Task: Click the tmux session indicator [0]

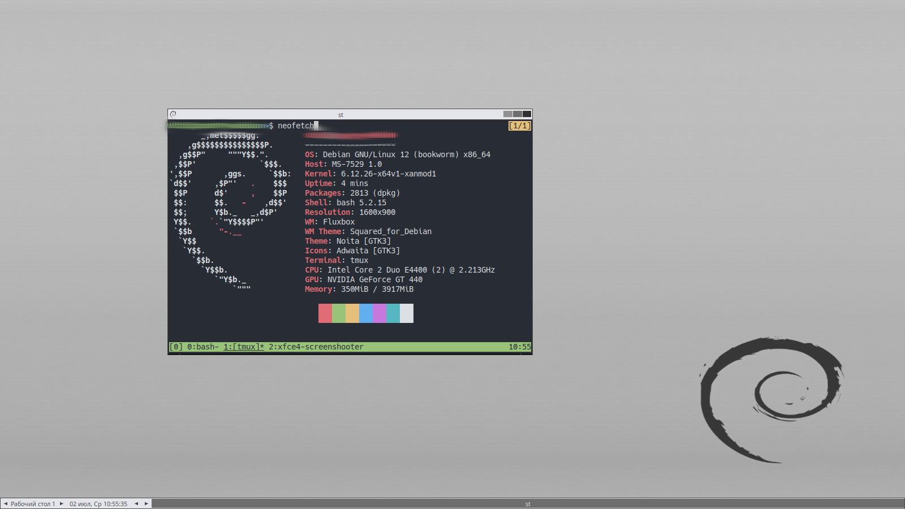Action: pyautogui.click(x=176, y=347)
